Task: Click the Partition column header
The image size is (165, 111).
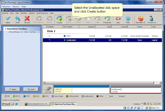Action: [x=55, y=27]
